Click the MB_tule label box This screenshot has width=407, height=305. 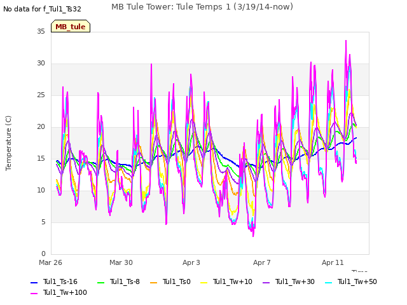[x=71, y=26]
